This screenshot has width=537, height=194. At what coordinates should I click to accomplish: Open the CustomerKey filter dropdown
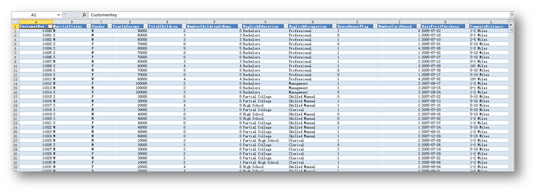[50, 26]
